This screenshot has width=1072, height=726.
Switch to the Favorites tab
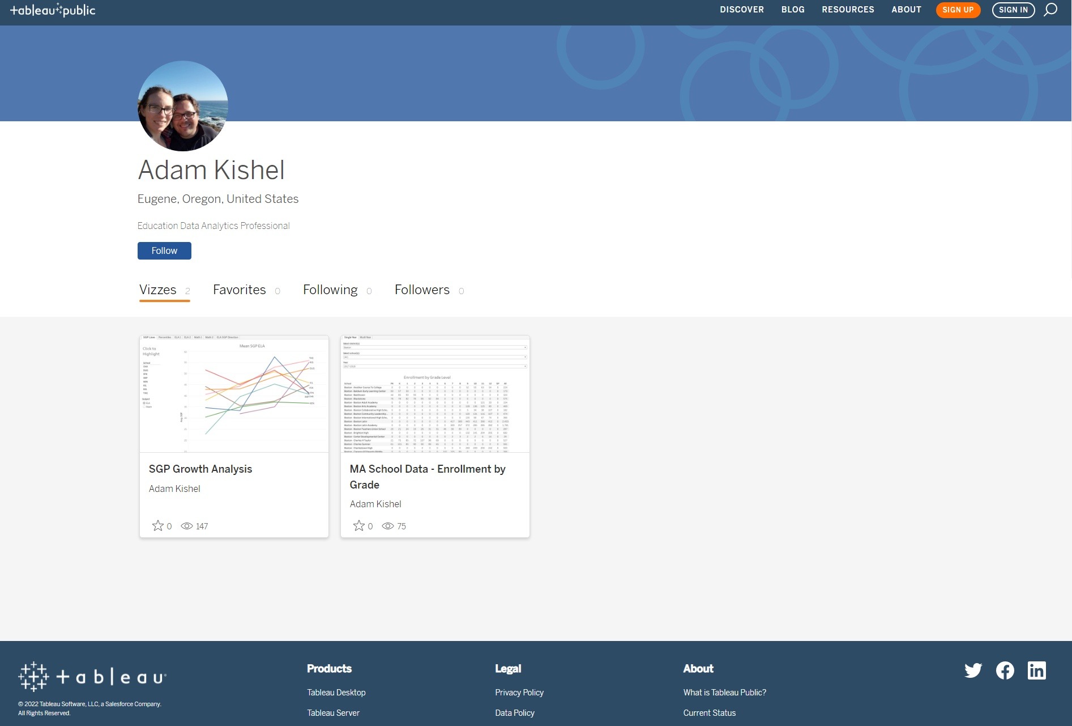click(240, 290)
